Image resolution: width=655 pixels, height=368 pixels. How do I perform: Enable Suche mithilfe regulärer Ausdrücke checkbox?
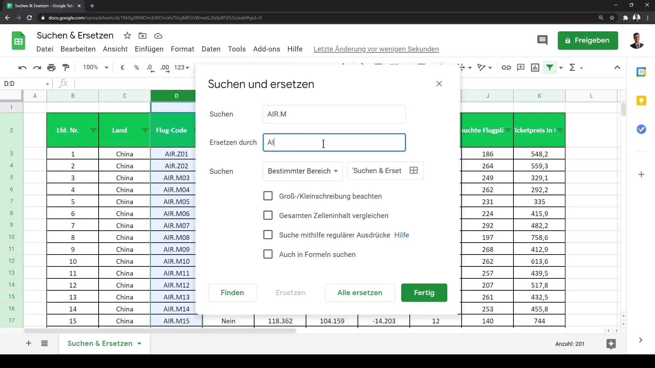point(268,235)
